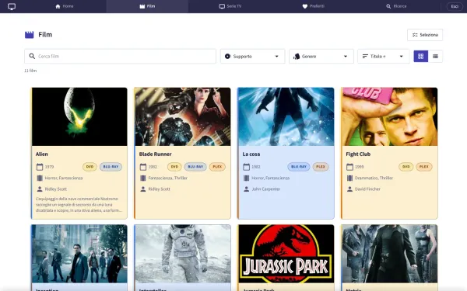Click the director person icon on La cosa card
This screenshot has width=467, height=291.
pos(246,189)
